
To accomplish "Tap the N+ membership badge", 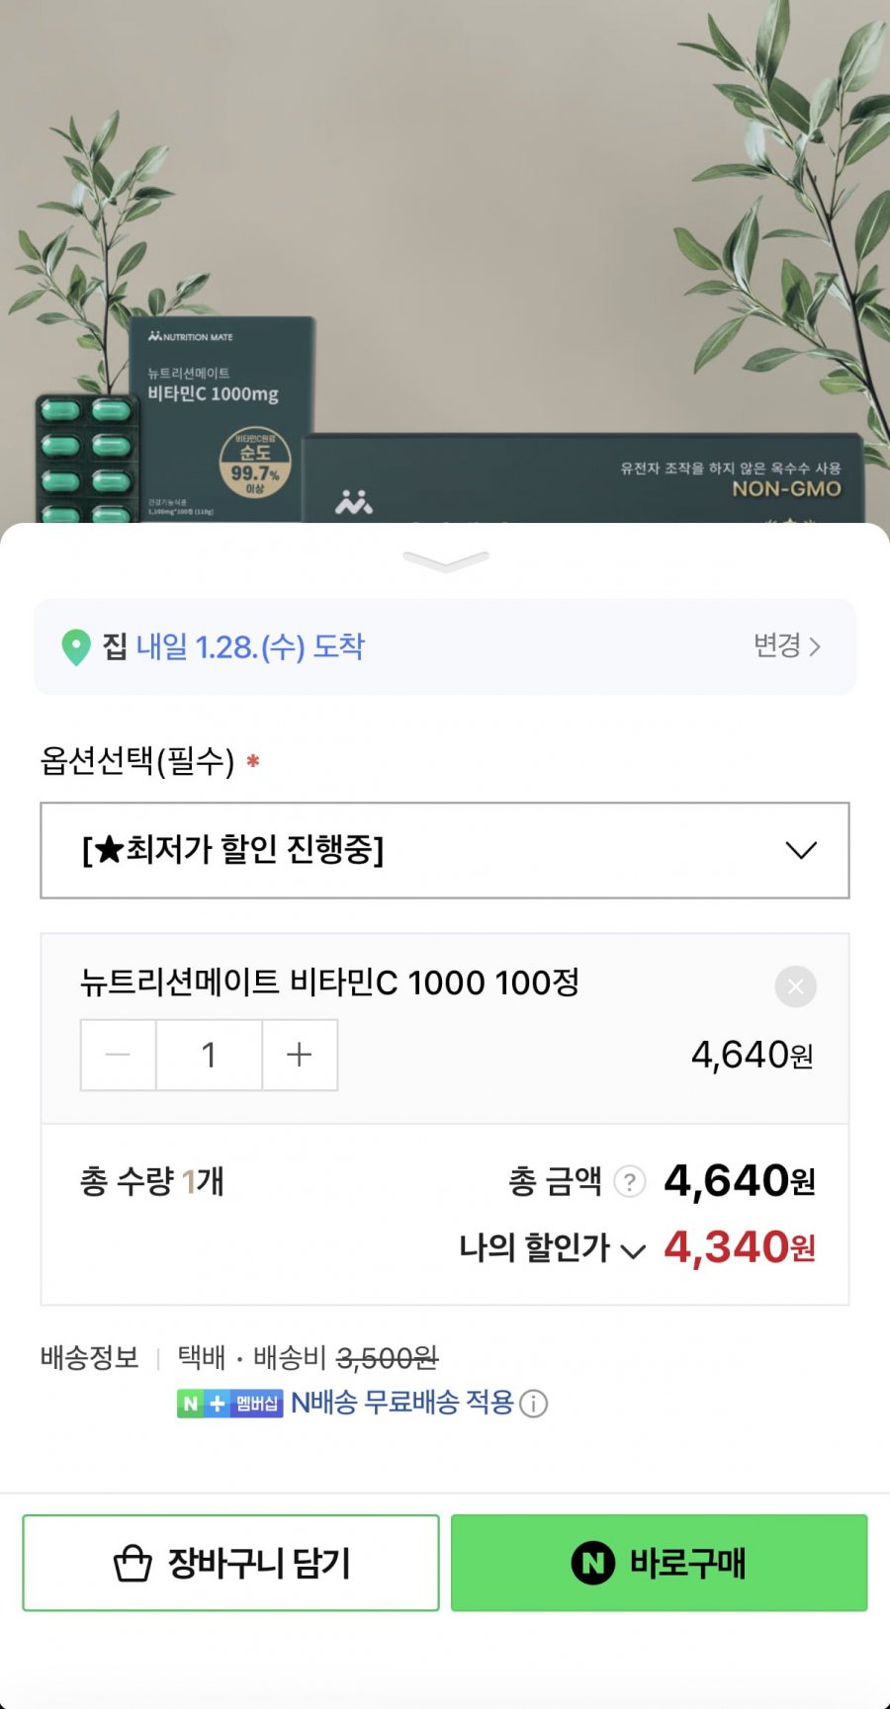I will (230, 1404).
